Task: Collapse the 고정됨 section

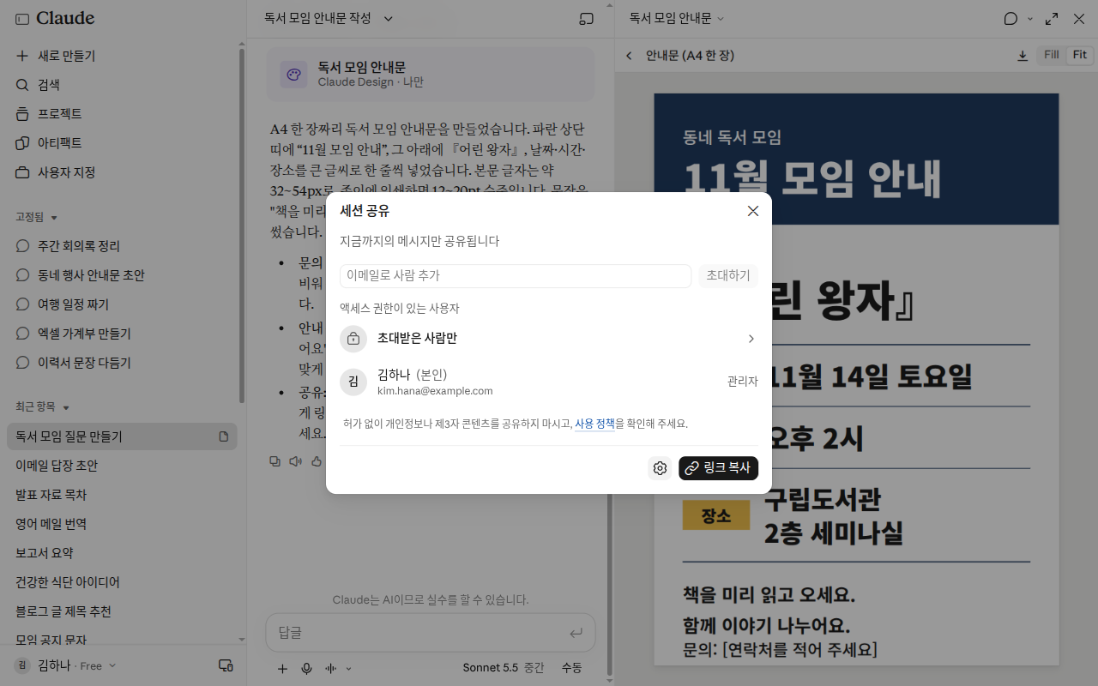Action: (37, 218)
